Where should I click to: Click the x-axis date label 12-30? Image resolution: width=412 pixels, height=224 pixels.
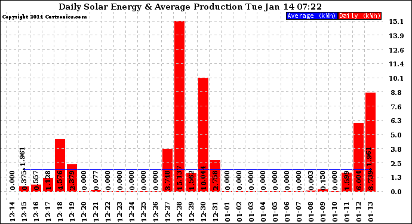coord(204,212)
